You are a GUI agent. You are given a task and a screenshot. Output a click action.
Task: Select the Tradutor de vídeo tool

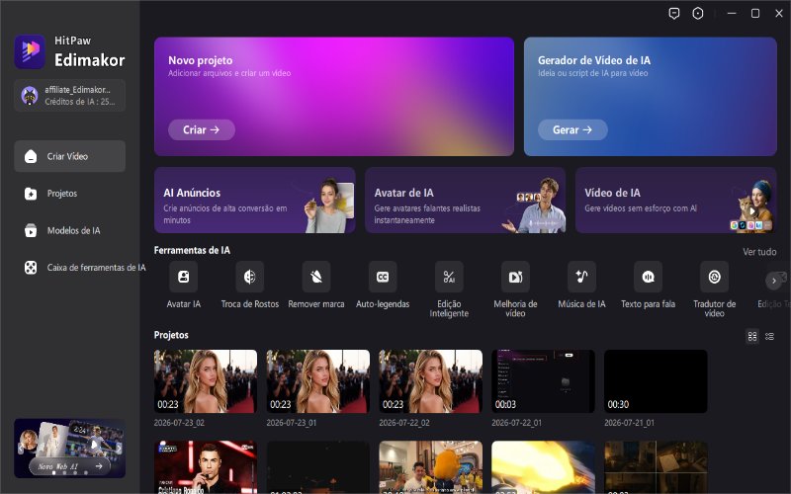point(714,277)
